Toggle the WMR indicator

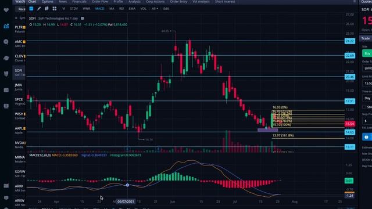pos(87,9)
